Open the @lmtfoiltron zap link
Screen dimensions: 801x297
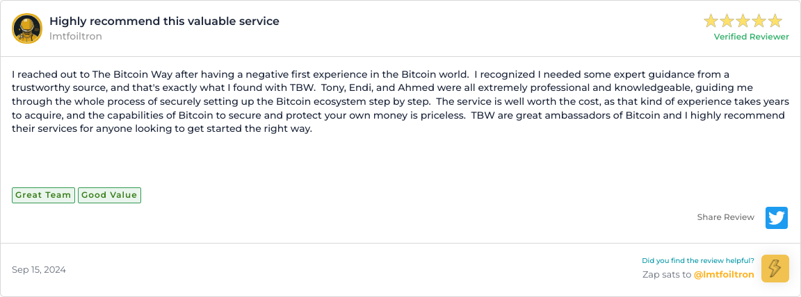click(724, 274)
